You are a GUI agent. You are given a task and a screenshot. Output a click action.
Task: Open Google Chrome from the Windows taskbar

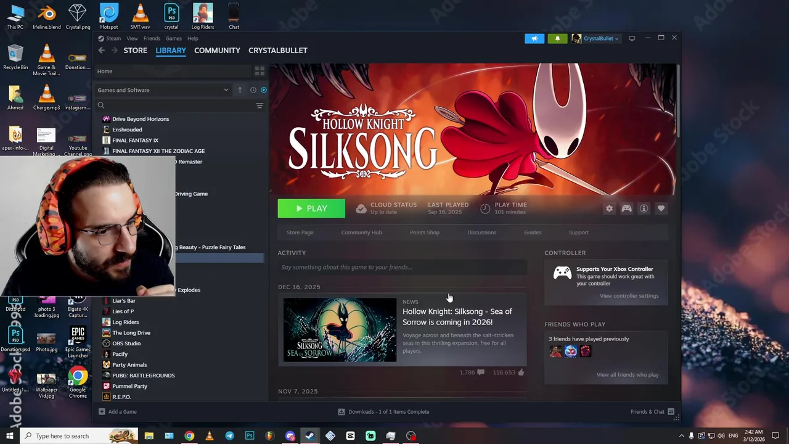[189, 436]
